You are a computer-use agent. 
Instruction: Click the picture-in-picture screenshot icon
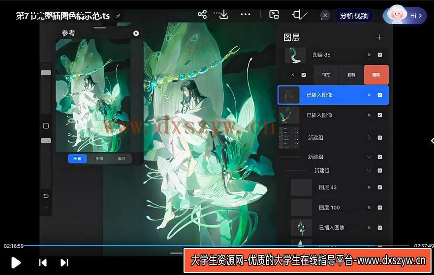click(x=274, y=14)
